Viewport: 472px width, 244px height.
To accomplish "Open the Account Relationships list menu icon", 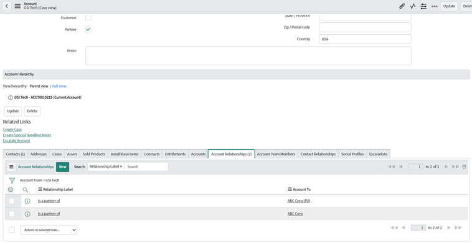I will pyautogui.click(x=11, y=167).
